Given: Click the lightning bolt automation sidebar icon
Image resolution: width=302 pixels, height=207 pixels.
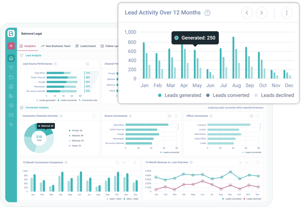Looking at the screenshot, I should point(11,124).
